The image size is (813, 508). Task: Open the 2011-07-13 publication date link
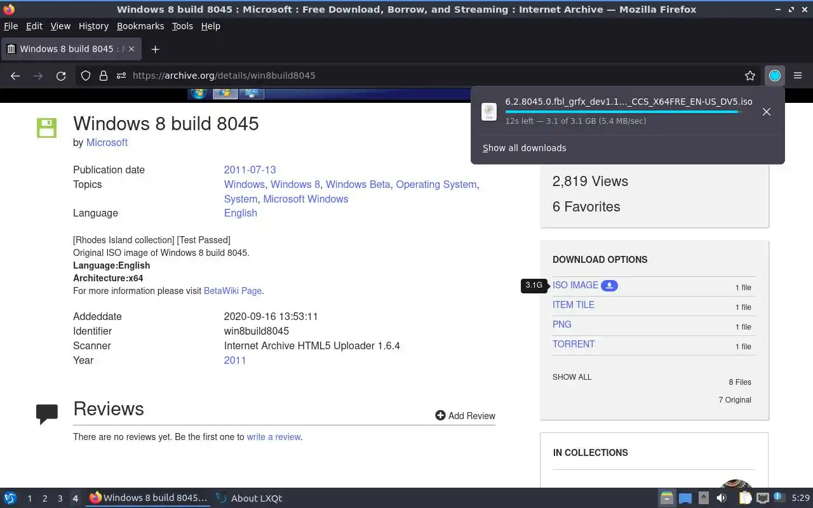[250, 170]
